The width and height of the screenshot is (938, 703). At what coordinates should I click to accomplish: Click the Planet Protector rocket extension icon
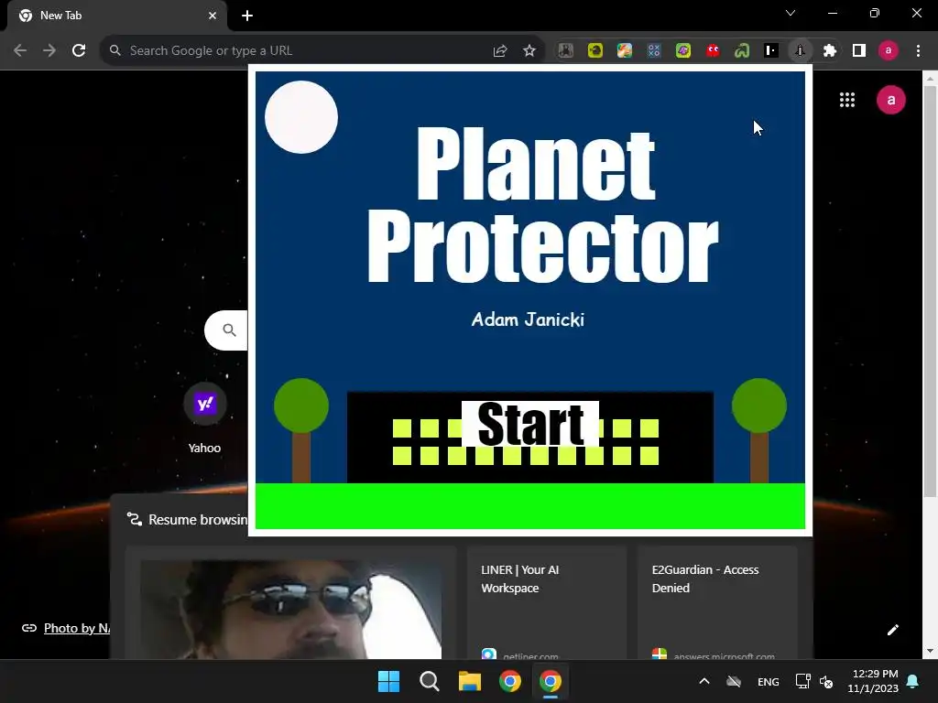800,51
